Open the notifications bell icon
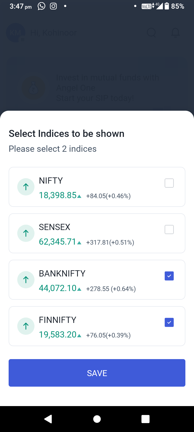 176,33
